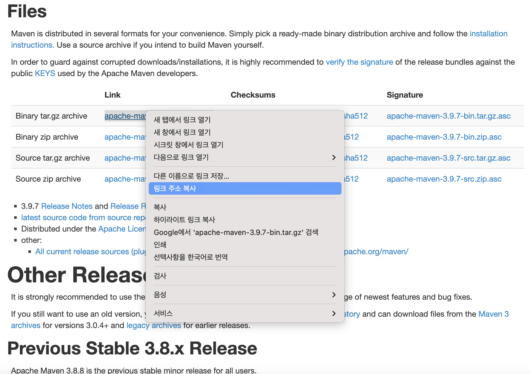The height and width of the screenshot is (374, 531).
Task: Open sha512 checksum for Binary tar.gz
Action: pos(356,116)
